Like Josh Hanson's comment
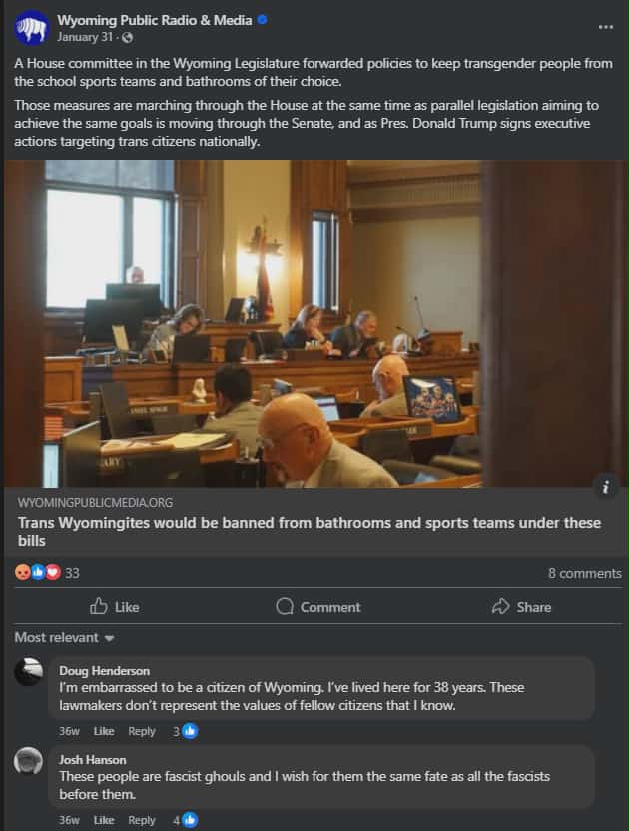This screenshot has width=629, height=831. tap(104, 820)
